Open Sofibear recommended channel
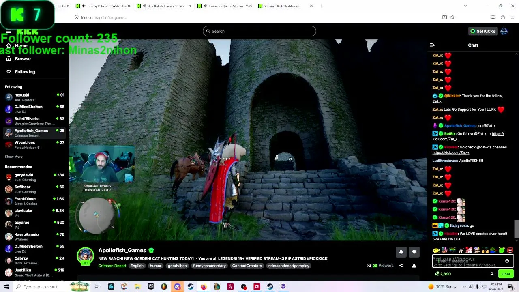The height and width of the screenshot is (292, 519). pos(34,189)
